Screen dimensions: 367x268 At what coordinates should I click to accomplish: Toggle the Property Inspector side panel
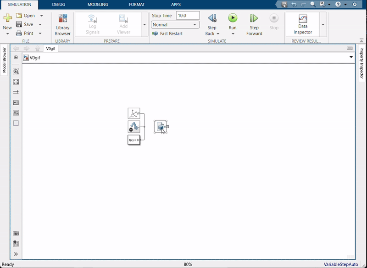pos(361,64)
